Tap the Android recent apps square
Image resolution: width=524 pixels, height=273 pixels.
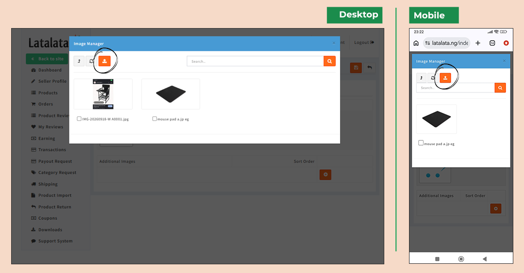click(x=437, y=259)
